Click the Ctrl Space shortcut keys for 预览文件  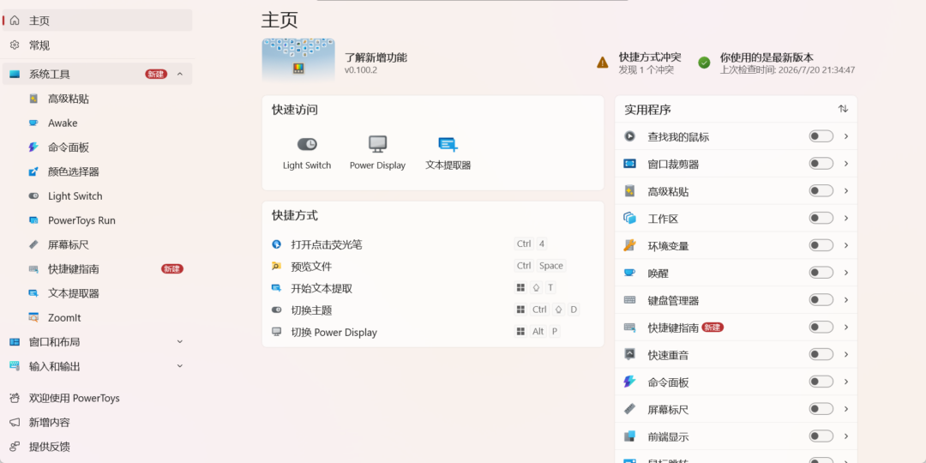tap(540, 266)
